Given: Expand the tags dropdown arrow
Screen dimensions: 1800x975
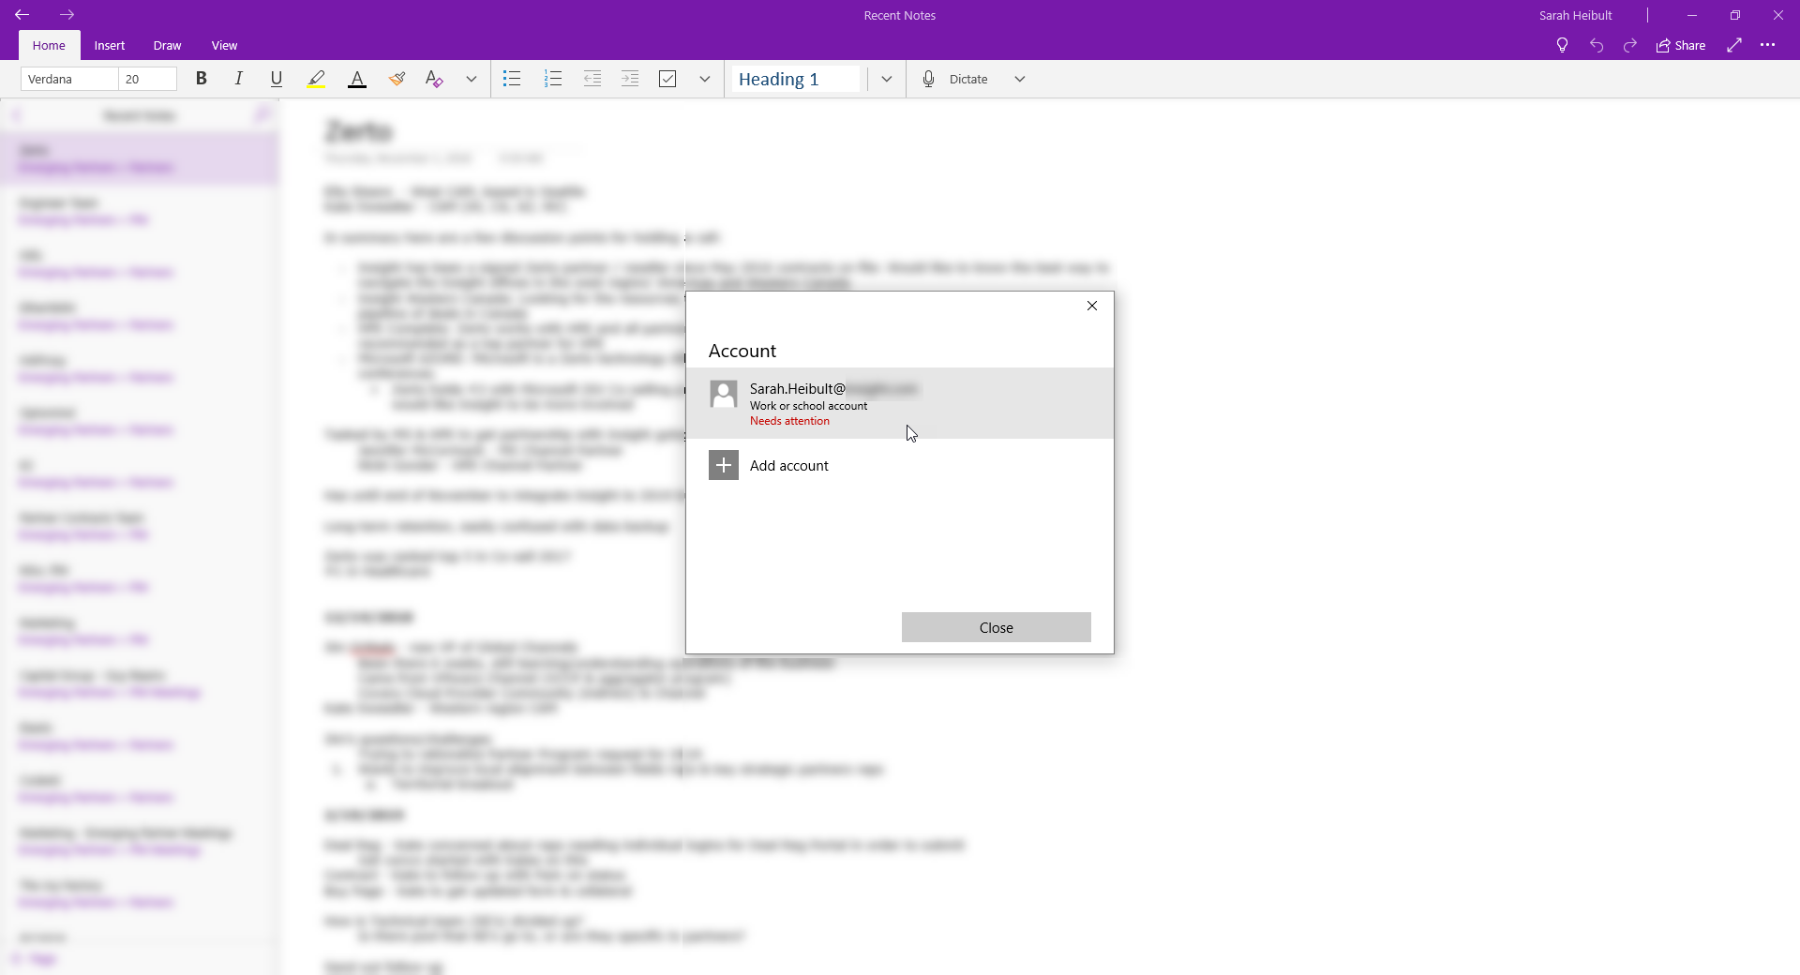Looking at the screenshot, I should coord(705,79).
